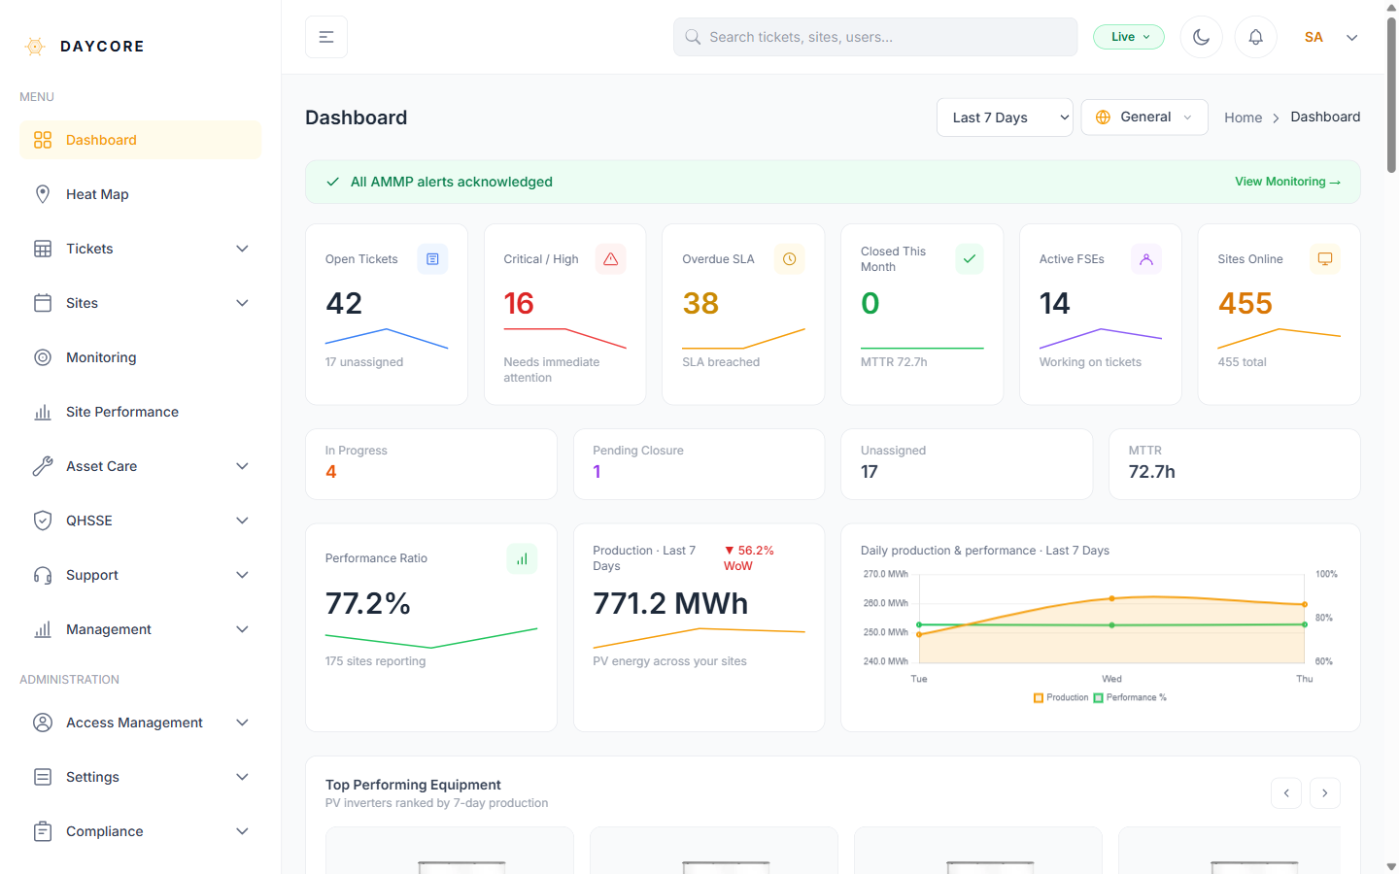Click the Critical / High warning triangle icon
Viewport: 1399px width, 874px height.
[x=611, y=259]
